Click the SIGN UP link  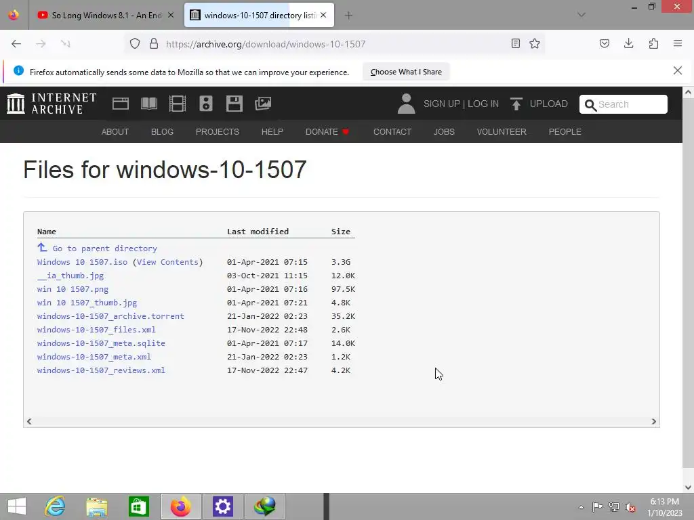coord(441,104)
